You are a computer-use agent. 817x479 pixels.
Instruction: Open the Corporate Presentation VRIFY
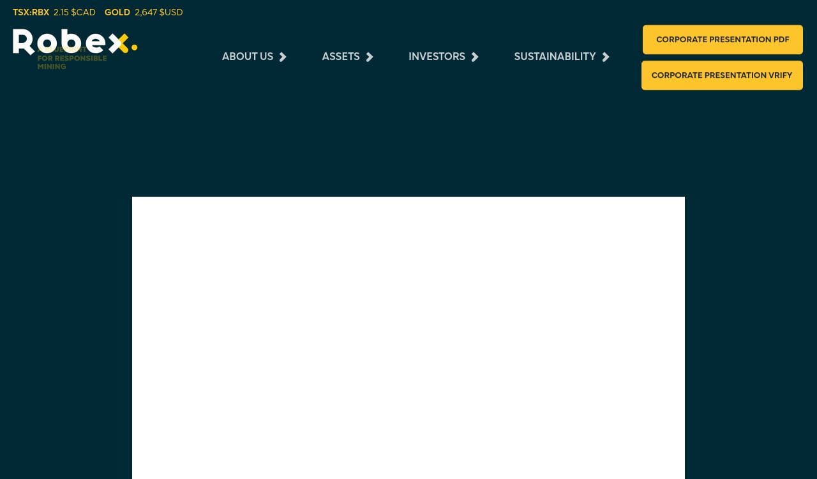(x=722, y=75)
